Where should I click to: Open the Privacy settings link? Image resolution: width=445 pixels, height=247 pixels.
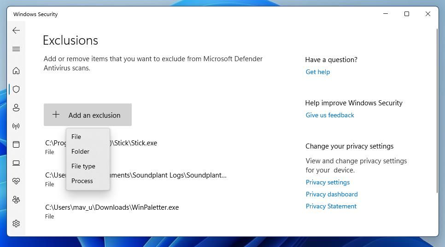(x=328, y=183)
